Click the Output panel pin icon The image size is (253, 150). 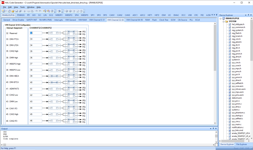point(213,129)
